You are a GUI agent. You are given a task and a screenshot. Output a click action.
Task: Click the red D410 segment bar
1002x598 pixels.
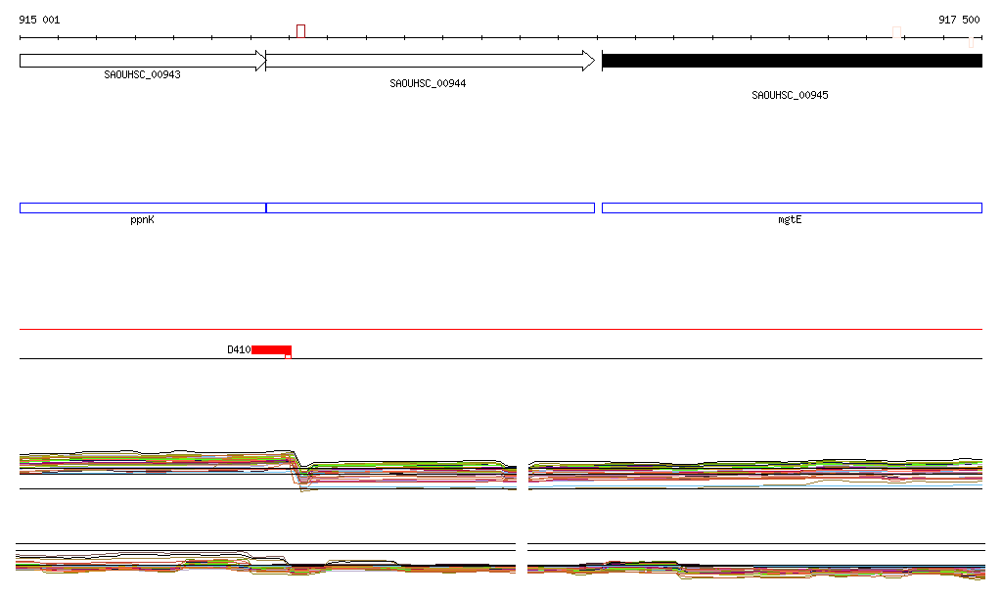tap(271, 349)
